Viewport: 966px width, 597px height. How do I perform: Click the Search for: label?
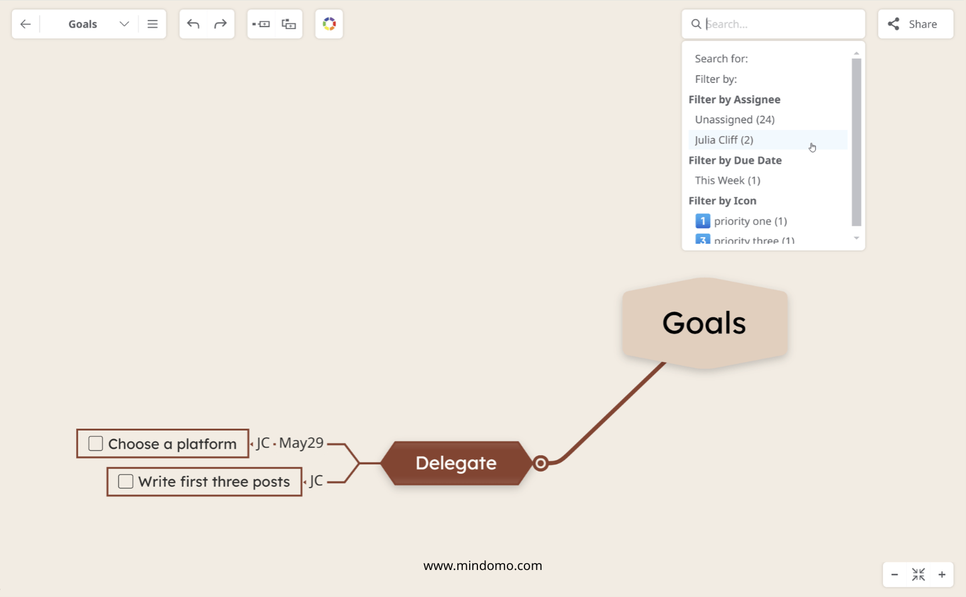coord(721,58)
